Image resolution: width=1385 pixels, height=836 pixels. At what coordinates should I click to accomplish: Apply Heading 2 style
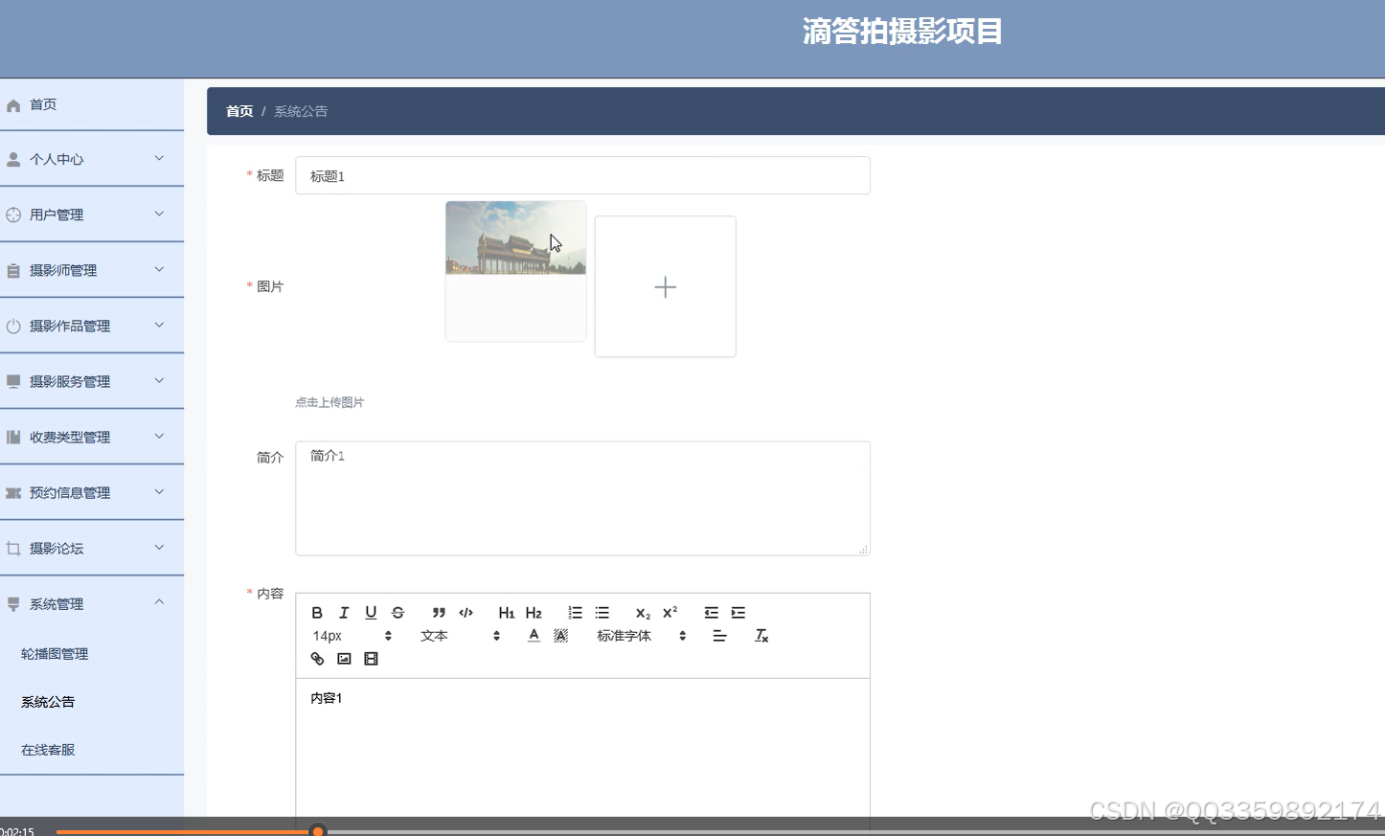534,613
